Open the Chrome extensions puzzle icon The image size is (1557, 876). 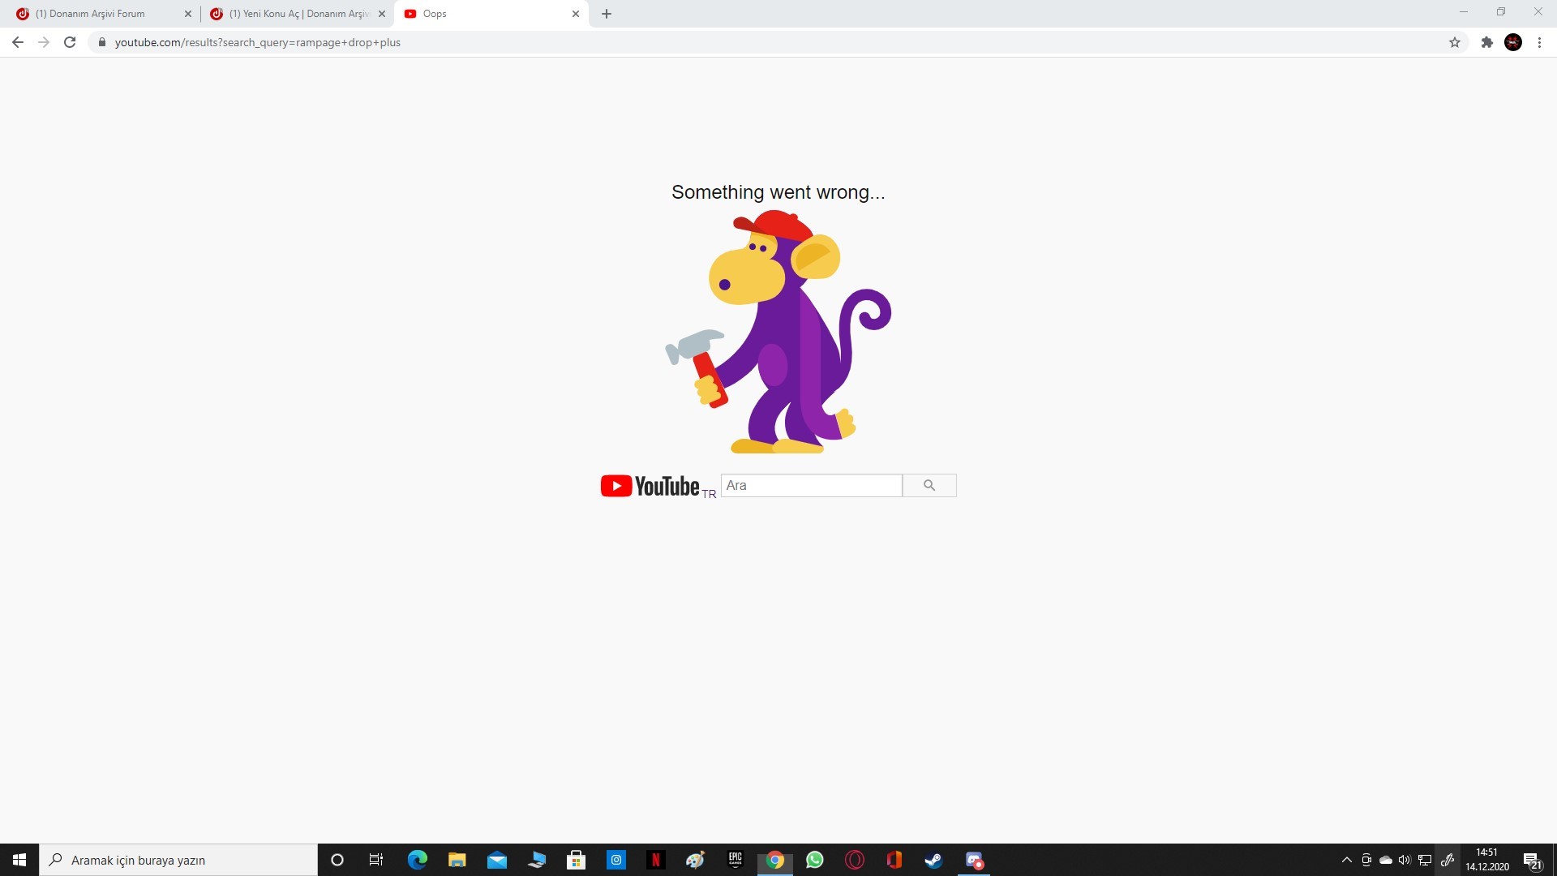[x=1487, y=42]
